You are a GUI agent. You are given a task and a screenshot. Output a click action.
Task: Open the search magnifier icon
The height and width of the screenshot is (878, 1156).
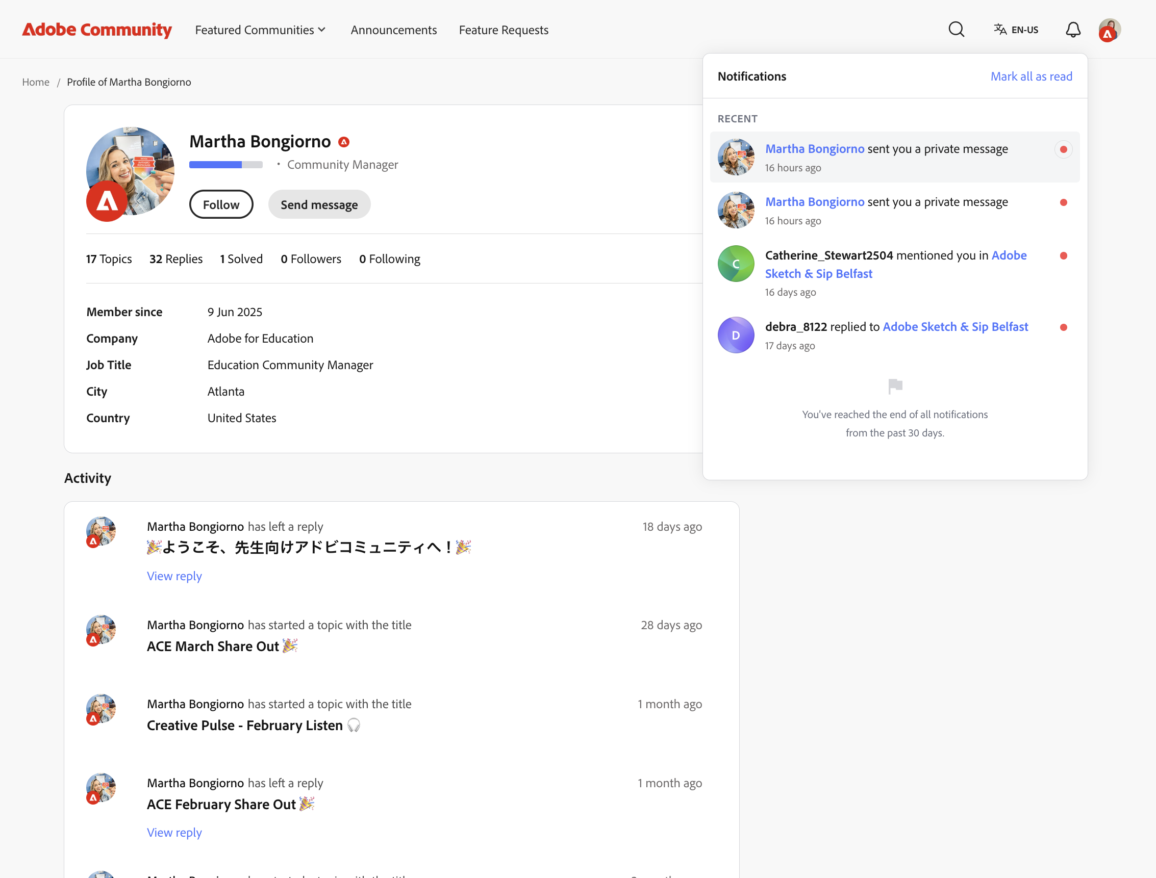coord(956,29)
